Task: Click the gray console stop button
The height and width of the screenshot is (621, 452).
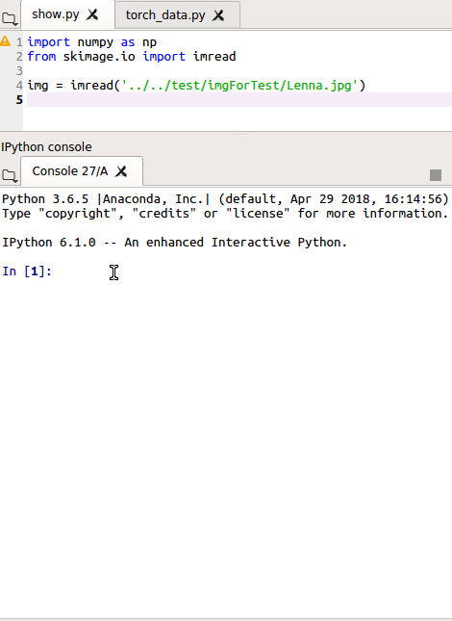Action: coord(436,175)
